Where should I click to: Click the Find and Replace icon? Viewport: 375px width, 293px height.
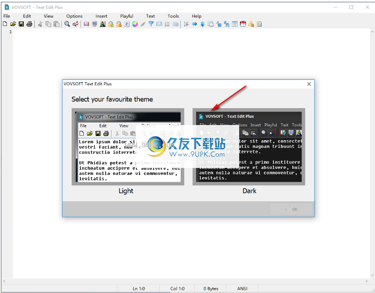[75, 24]
